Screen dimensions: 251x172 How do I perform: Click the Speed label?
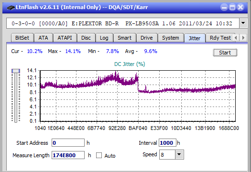[x=150, y=154]
